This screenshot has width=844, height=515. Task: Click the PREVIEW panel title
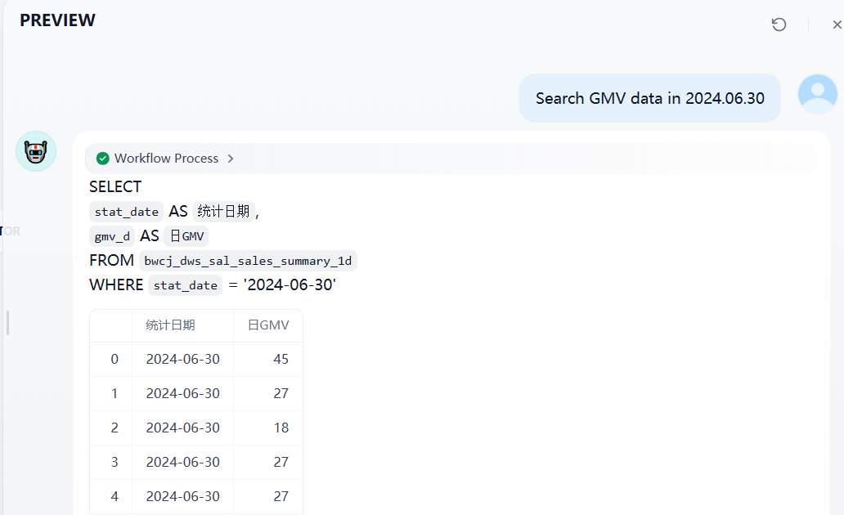(57, 20)
